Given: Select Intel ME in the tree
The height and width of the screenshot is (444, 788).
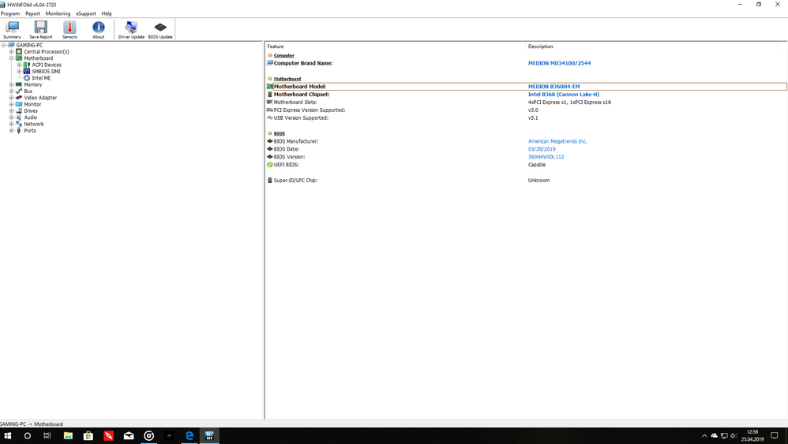Looking at the screenshot, I should point(41,78).
